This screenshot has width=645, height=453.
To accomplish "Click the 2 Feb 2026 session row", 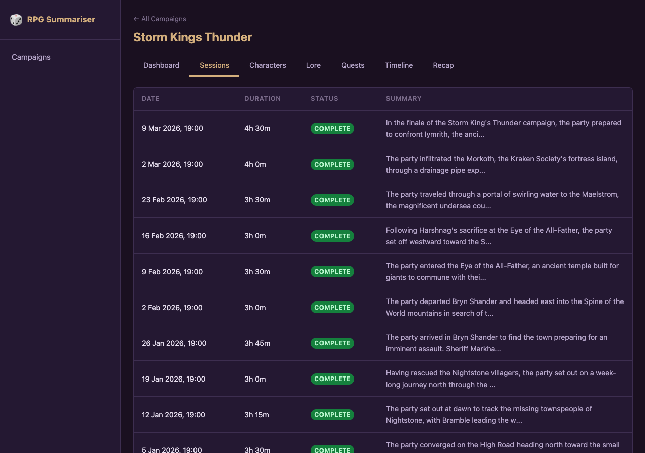I will [x=172, y=308].
